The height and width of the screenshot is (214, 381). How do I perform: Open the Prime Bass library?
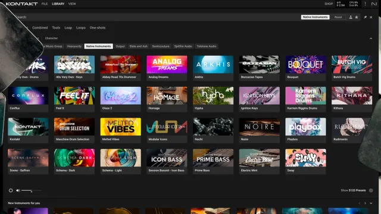coord(213,161)
